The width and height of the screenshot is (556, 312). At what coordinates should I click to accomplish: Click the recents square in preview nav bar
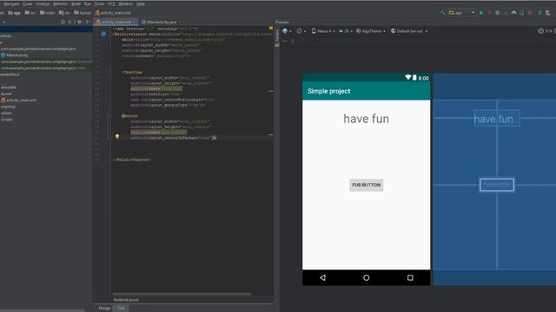410,277
